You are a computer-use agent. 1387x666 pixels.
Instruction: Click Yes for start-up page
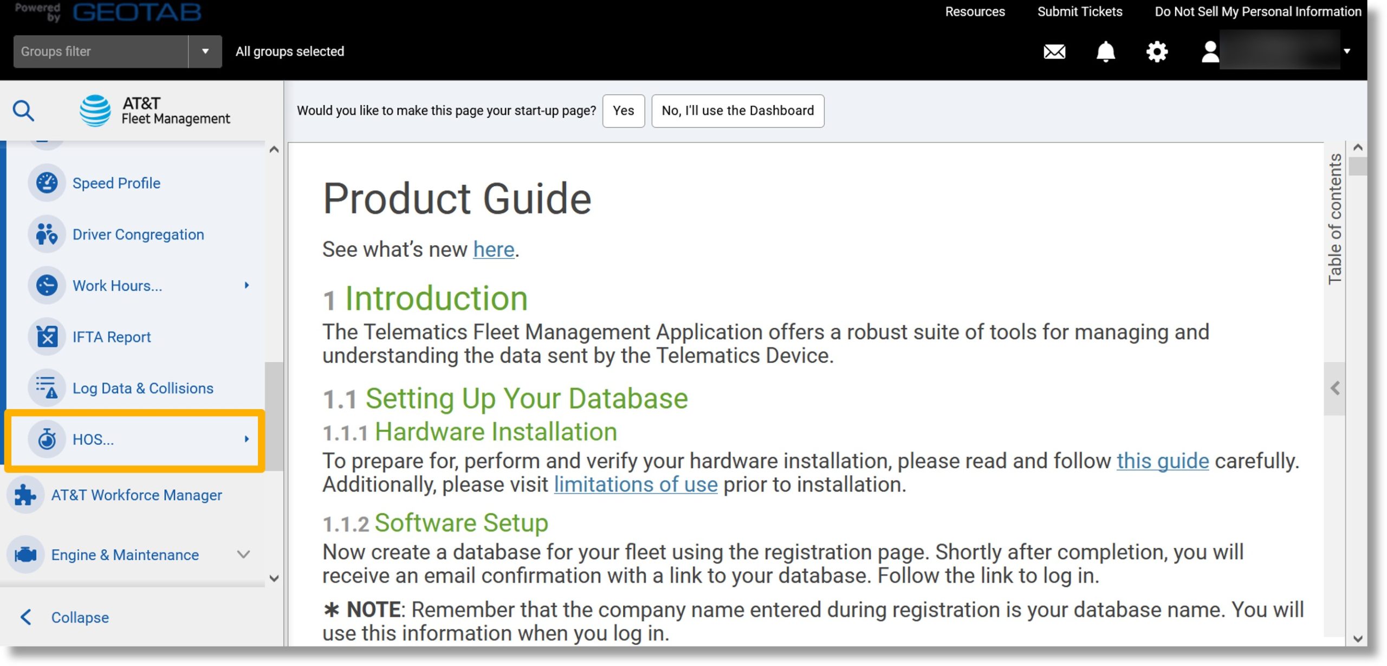(x=624, y=111)
